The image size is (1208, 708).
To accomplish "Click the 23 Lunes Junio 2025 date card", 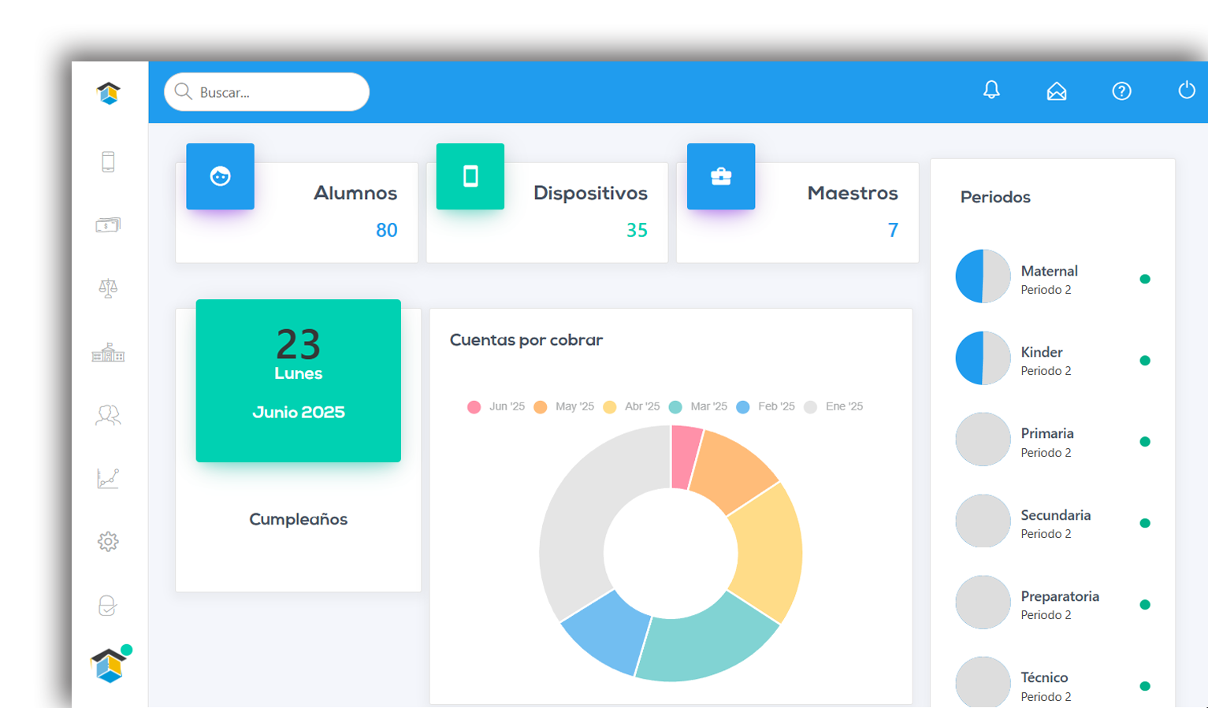I will (x=299, y=380).
